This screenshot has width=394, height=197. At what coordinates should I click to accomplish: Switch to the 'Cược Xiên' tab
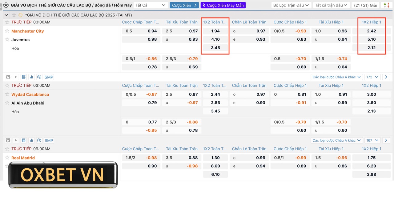point(184,5)
